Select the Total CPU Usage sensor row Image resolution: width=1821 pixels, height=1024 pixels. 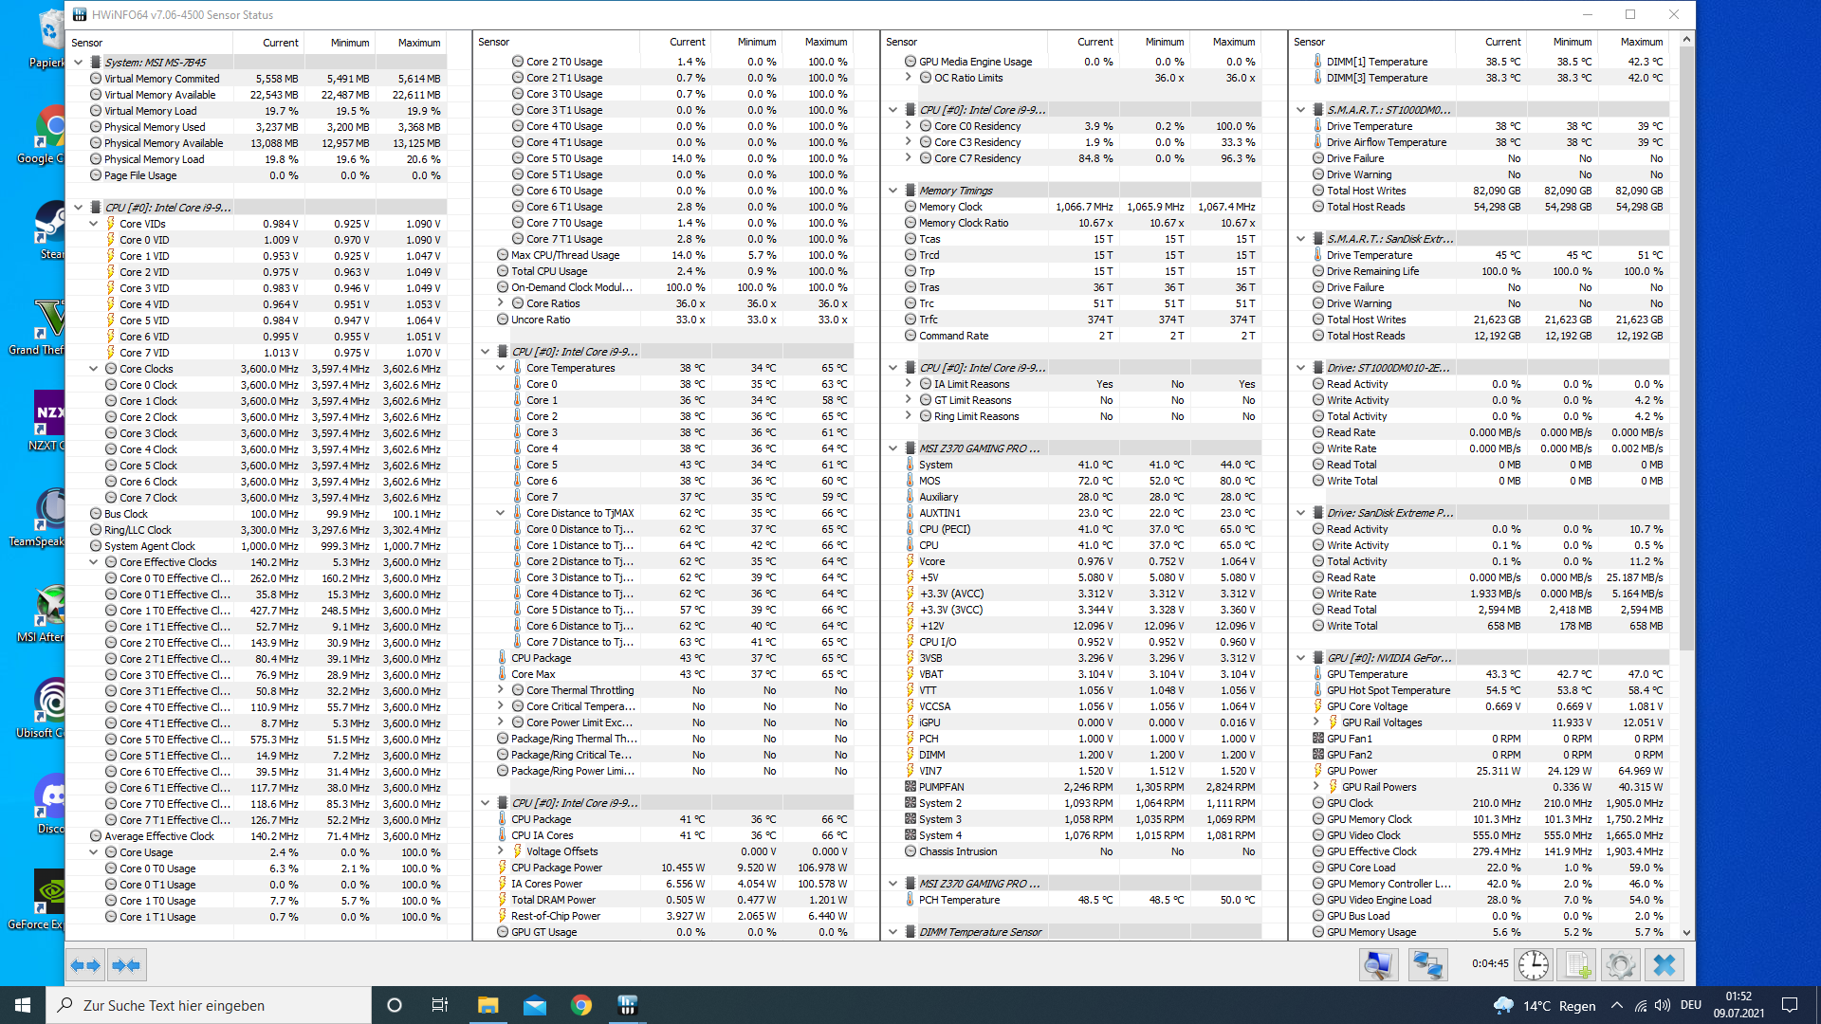click(x=549, y=271)
